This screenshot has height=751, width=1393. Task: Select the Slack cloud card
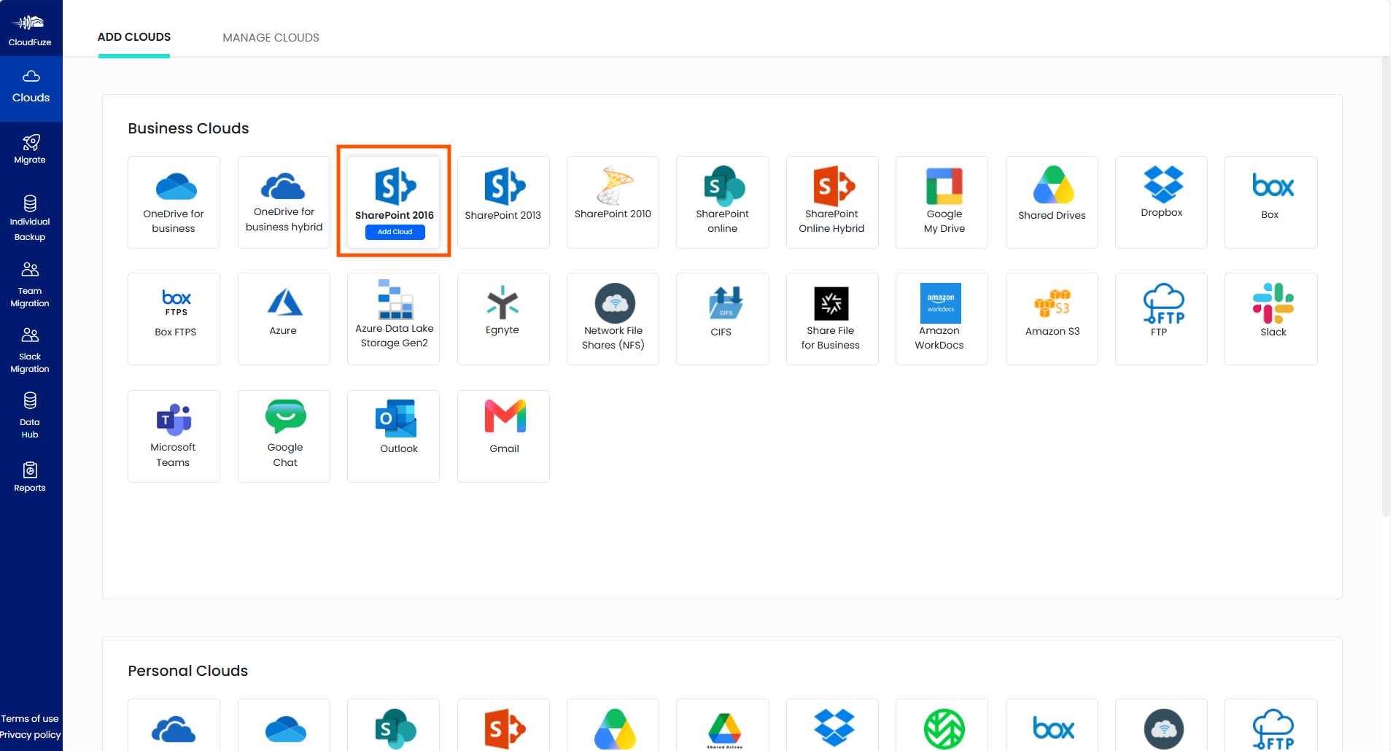tap(1270, 319)
